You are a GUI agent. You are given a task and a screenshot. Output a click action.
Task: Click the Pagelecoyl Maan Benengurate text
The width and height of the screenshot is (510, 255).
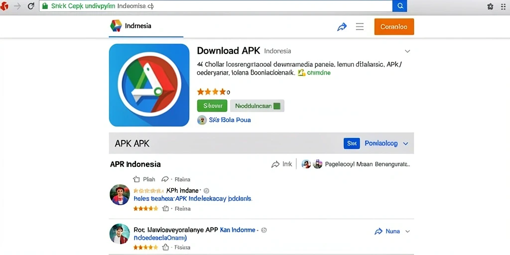pyautogui.click(x=368, y=164)
